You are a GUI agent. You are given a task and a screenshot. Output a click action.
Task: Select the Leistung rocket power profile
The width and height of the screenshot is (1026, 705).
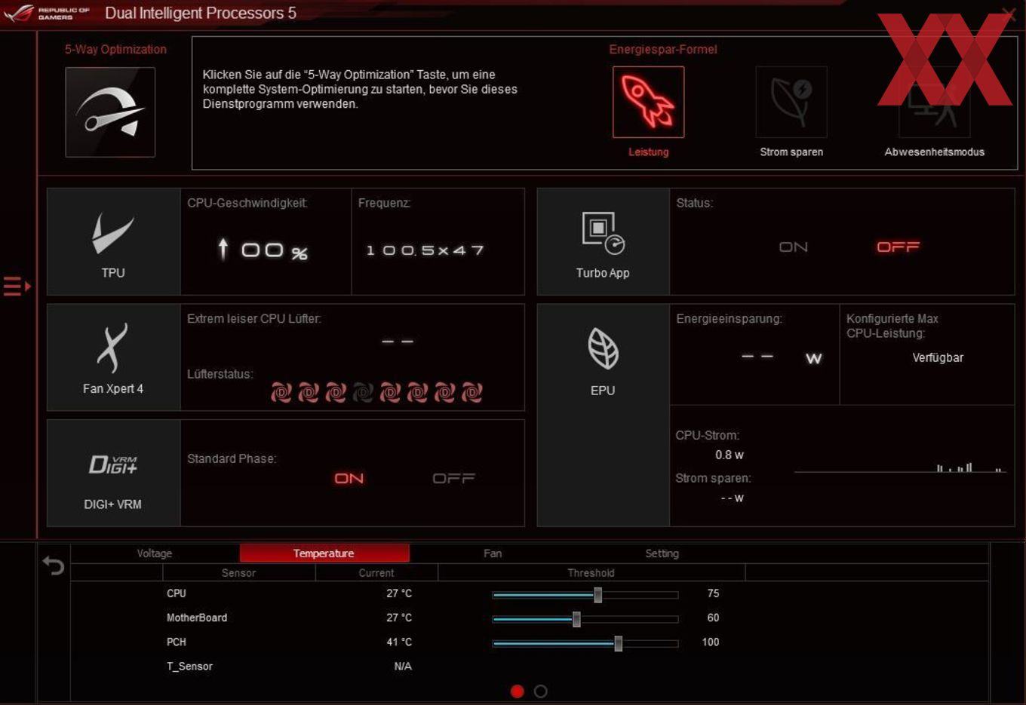coord(648,102)
